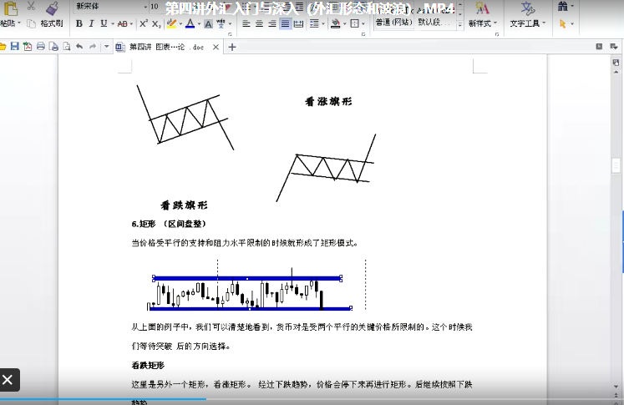Viewport: 624px width, 405px height.
Task: Expand the font color arrow
Action: point(200,24)
